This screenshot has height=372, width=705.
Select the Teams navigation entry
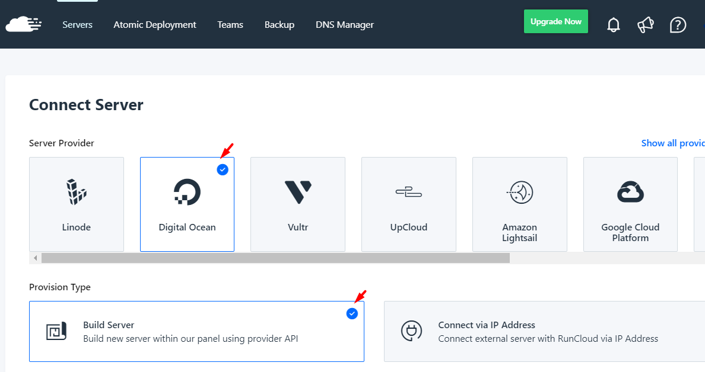[x=230, y=24]
